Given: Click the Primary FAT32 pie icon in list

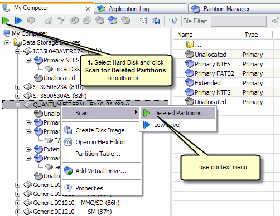Looking at the screenshot, I should click(x=190, y=73).
